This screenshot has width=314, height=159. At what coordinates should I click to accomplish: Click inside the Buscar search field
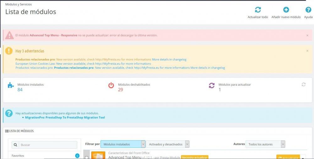[48, 145]
